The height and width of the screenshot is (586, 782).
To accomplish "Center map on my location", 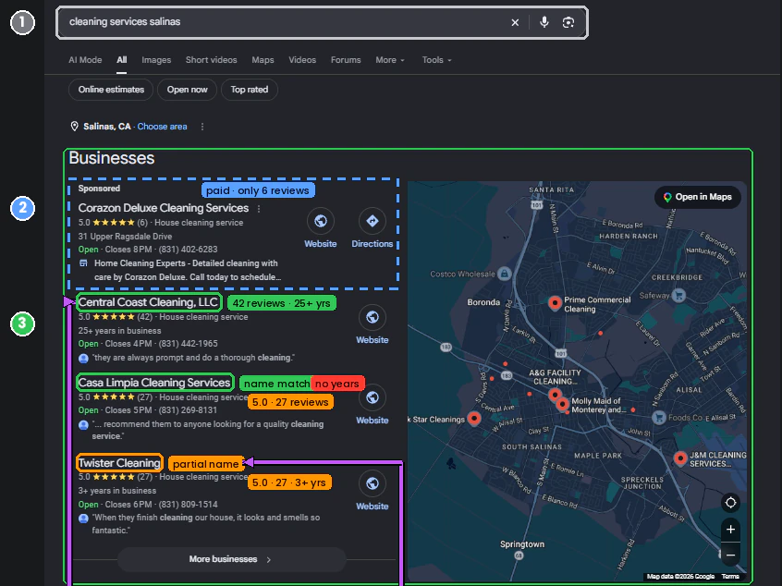I will (730, 503).
